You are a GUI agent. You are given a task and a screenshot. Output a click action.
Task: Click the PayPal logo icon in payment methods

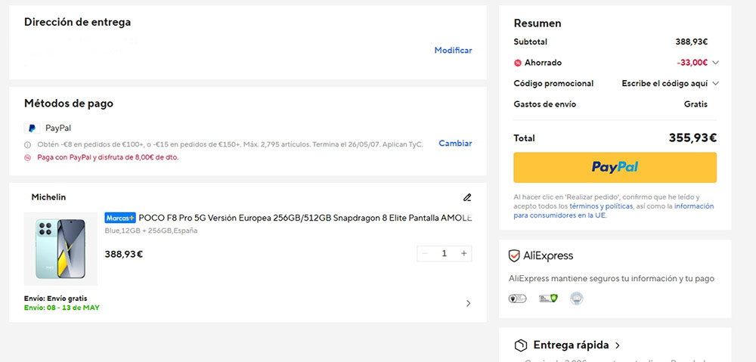pos(32,128)
